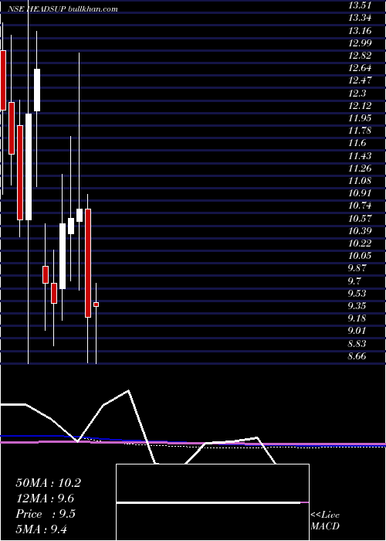The height and width of the screenshot is (541, 386).
Task: Click the MACD histogram box outline
Action: pos(212,502)
